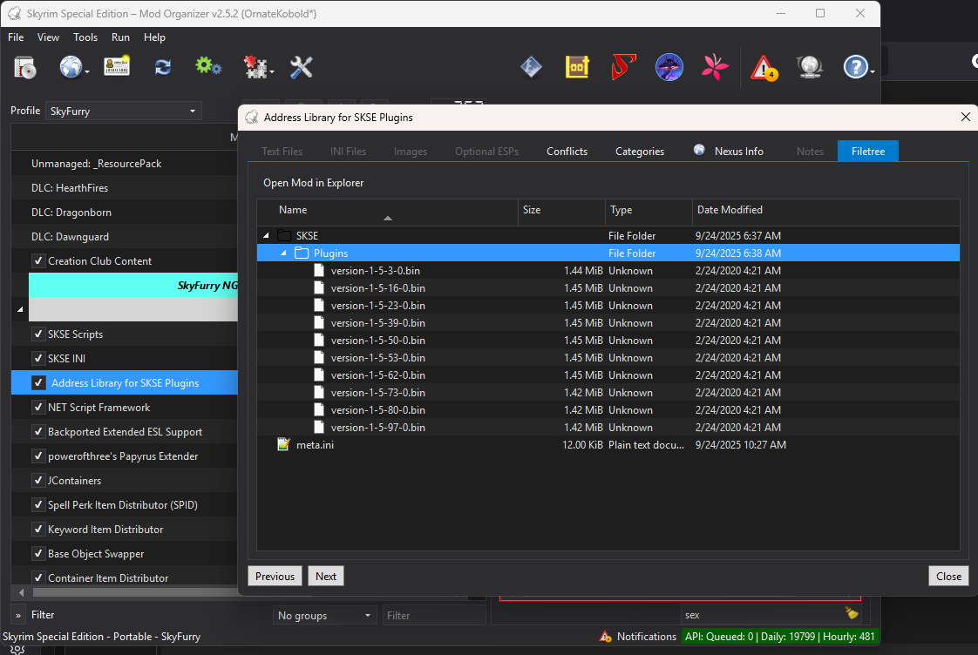Viewport: 978px width, 655px height.
Task: Switch to the Conflicts tab
Action: tap(567, 152)
